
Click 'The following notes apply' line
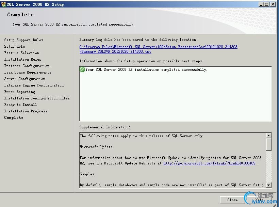pyautogui.click(x=142, y=136)
